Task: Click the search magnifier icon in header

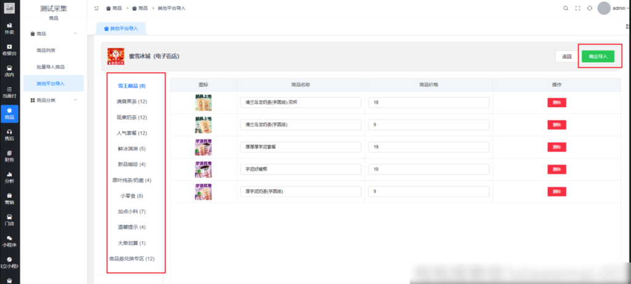Action: click(x=566, y=8)
